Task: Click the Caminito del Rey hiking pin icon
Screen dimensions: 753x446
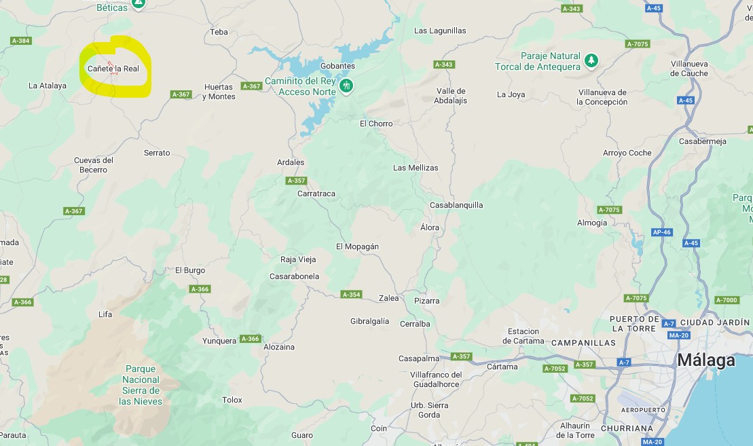Action: pos(346,86)
